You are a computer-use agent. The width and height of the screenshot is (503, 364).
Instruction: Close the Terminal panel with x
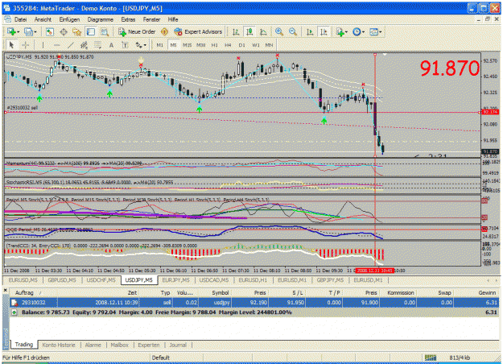(5, 290)
